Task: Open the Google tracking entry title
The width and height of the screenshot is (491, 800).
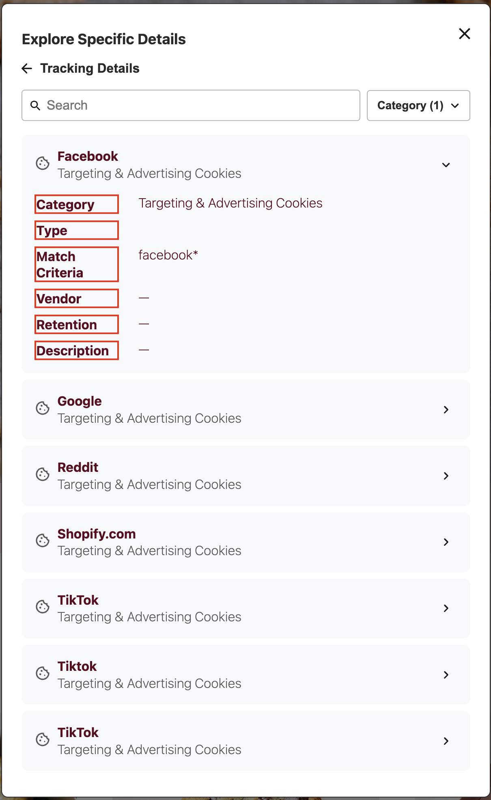Action: pyautogui.click(x=80, y=401)
